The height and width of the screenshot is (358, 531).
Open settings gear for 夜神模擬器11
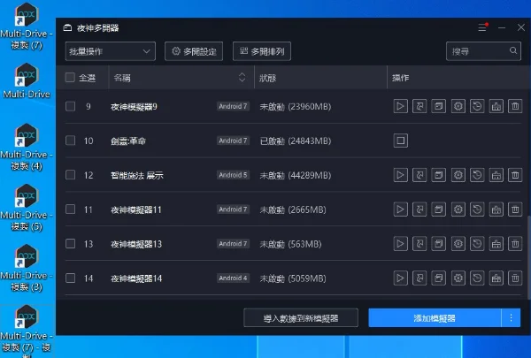458,209
